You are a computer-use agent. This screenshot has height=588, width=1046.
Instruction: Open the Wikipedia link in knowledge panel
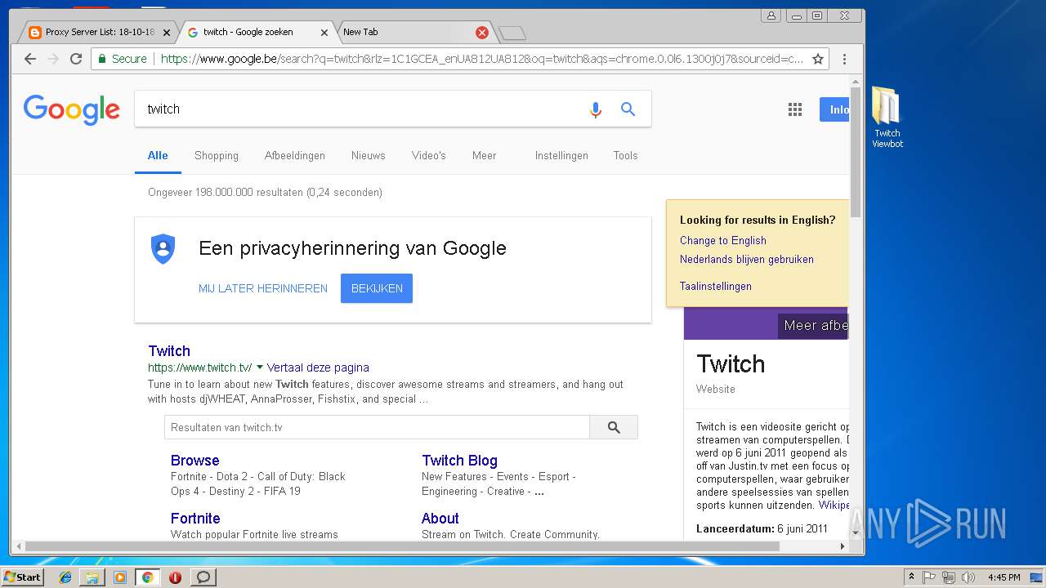pyautogui.click(x=834, y=505)
